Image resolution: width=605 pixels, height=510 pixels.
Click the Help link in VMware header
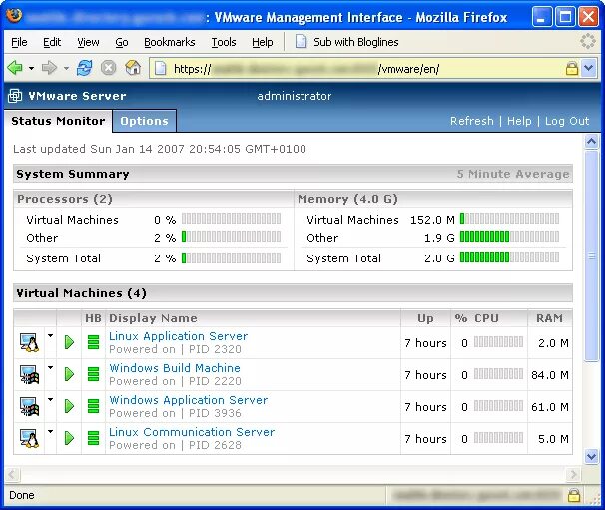coord(519,121)
